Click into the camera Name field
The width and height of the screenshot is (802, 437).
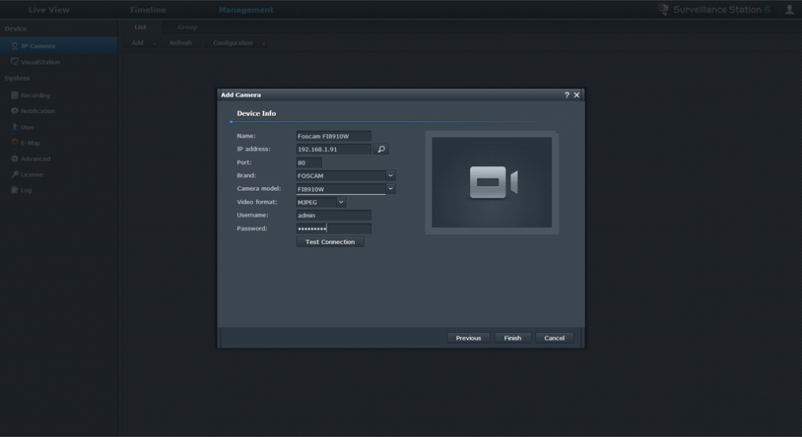333,136
